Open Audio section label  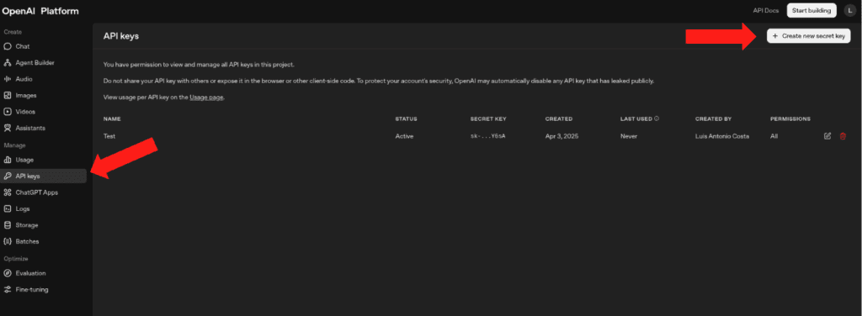click(24, 79)
